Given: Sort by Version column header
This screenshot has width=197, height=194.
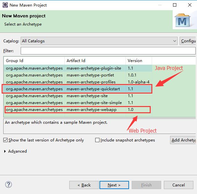Looking at the screenshot, I should pyautogui.click(x=139, y=60).
